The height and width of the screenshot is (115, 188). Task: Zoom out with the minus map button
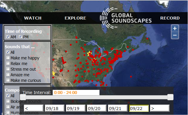[x=175, y=35]
